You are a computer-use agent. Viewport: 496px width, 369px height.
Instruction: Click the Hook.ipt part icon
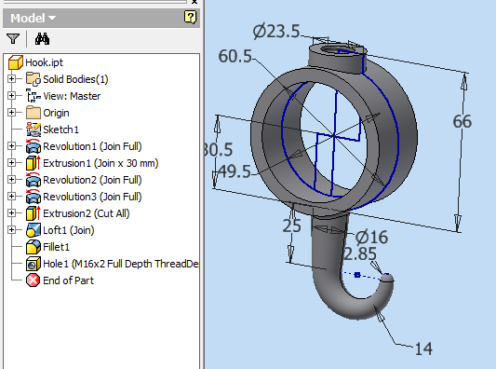[16, 62]
